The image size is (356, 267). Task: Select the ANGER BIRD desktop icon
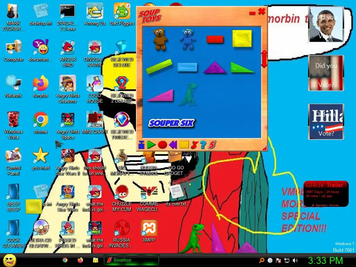coord(67,53)
